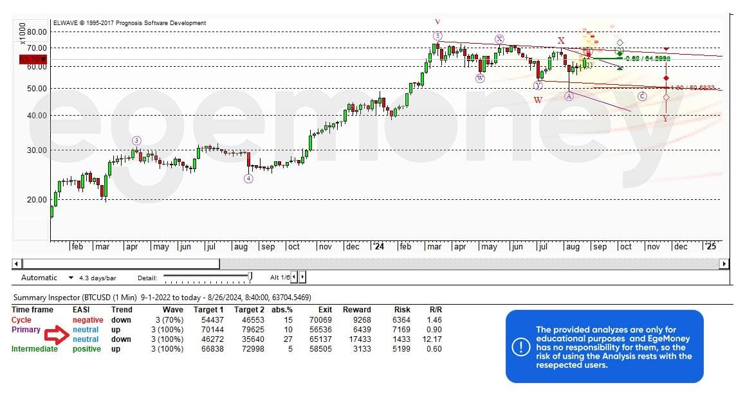745x394 pixels.
Task: Adjust the Detail level slider handle
Action: click(x=250, y=277)
